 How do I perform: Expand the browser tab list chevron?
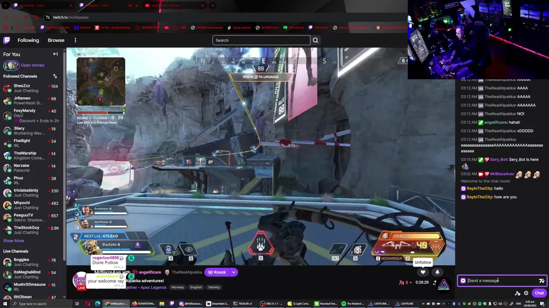pyautogui.click(x=6, y=6)
